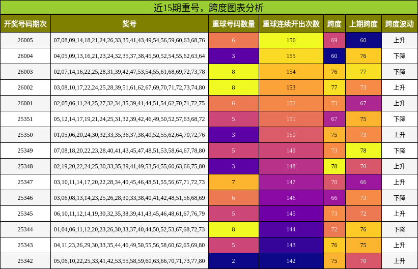418x269 pixels.
Task: Click the winning numbers of period 25349
Action: pos(129,151)
